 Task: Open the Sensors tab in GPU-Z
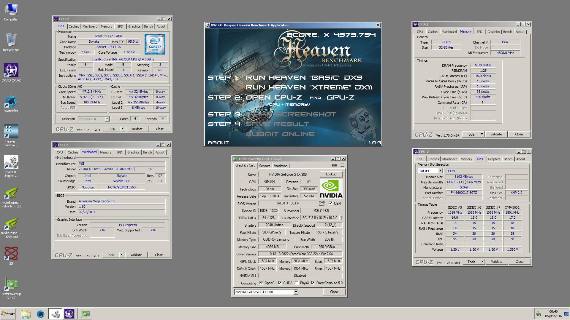(x=265, y=166)
